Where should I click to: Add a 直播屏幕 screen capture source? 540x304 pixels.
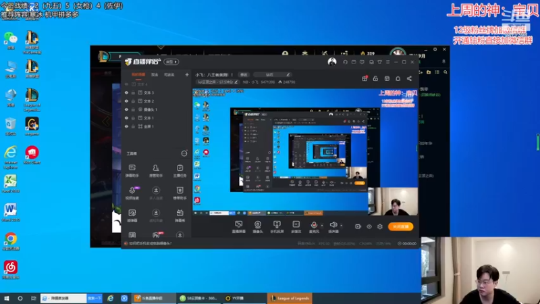[x=239, y=227]
